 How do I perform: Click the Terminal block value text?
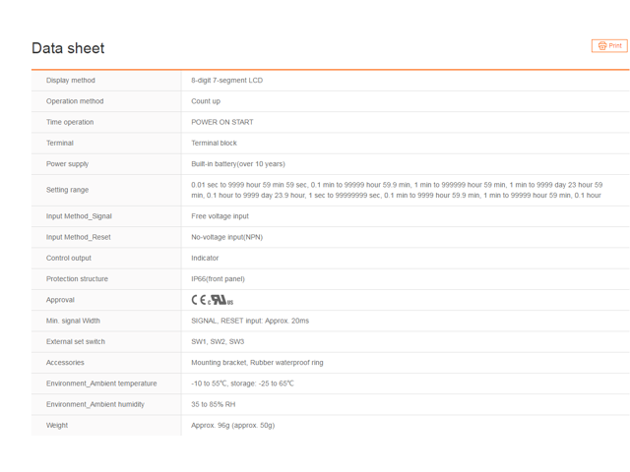tap(214, 143)
